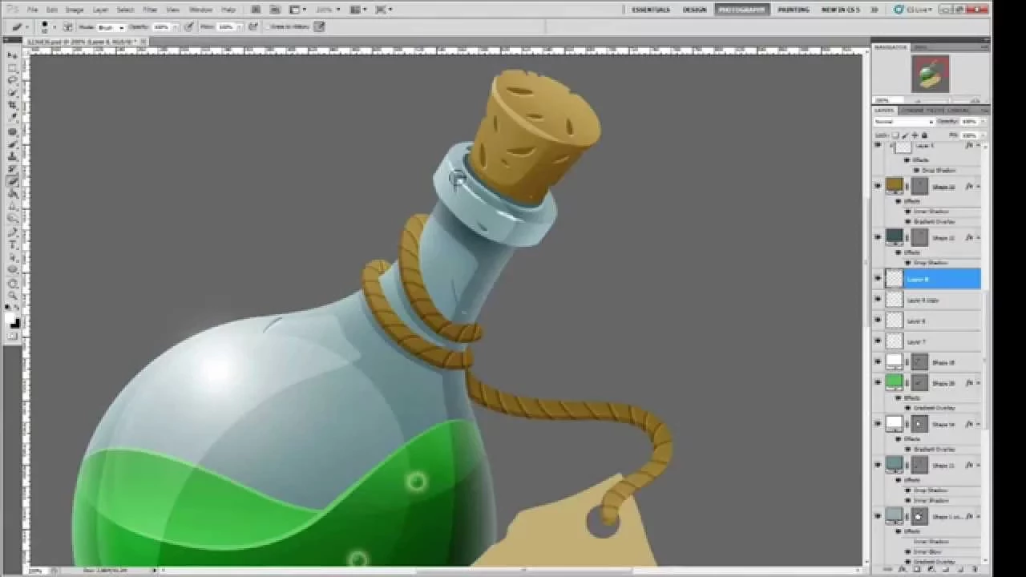The width and height of the screenshot is (1026, 577).
Task: Open the layer blend mode dropdown
Action: point(903,122)
